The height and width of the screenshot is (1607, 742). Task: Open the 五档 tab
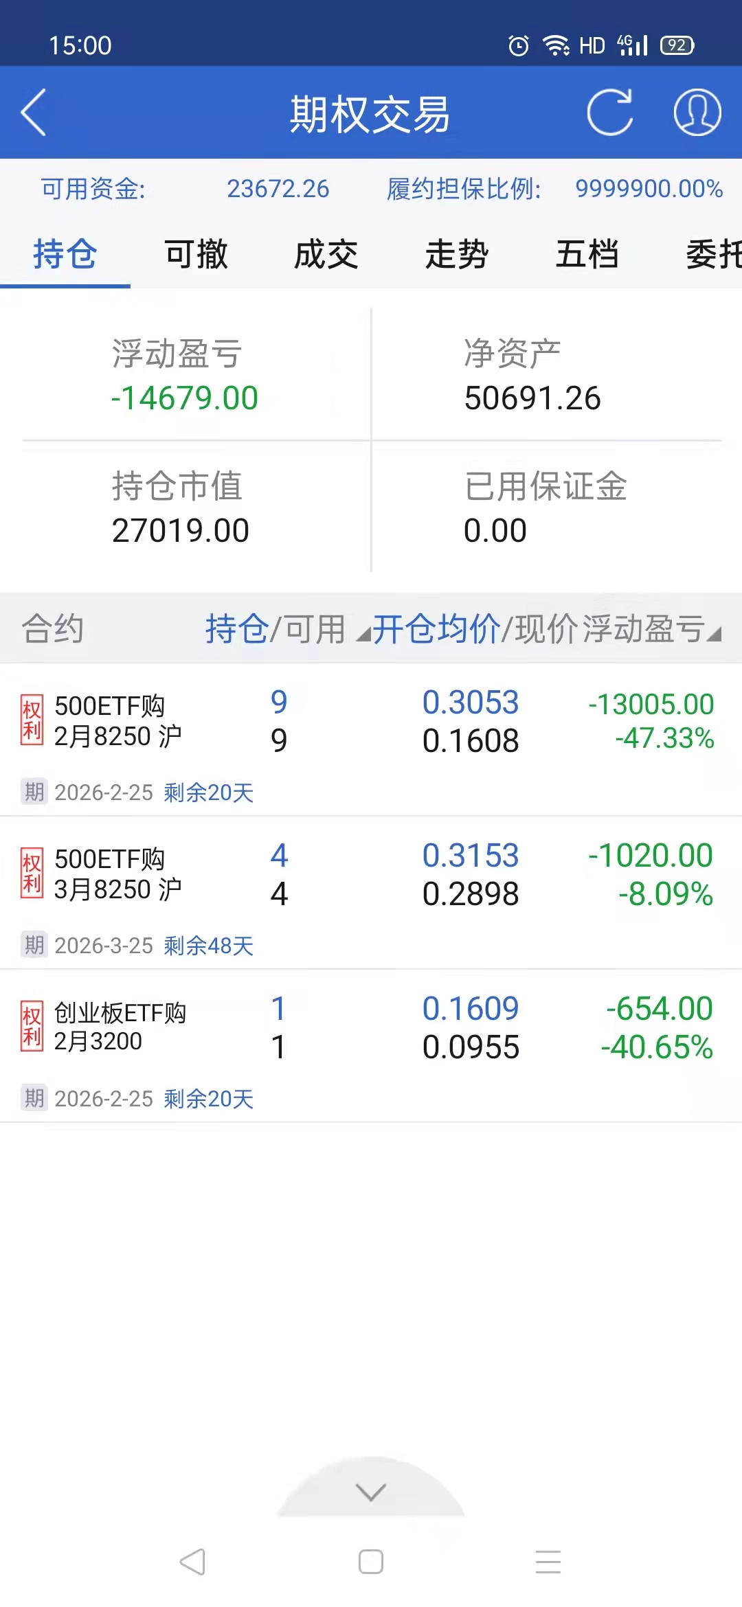point(587,254)
